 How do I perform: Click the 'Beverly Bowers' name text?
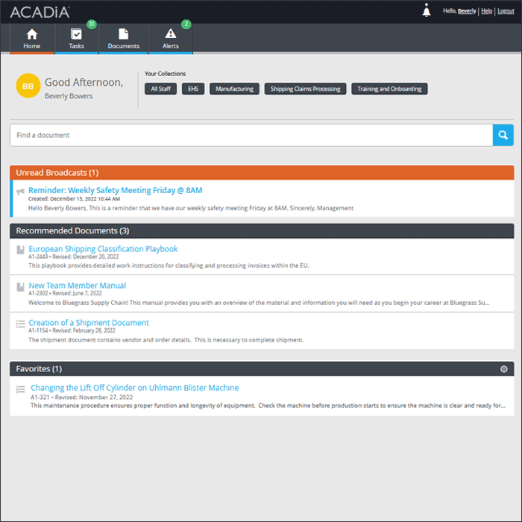(69, 96)
